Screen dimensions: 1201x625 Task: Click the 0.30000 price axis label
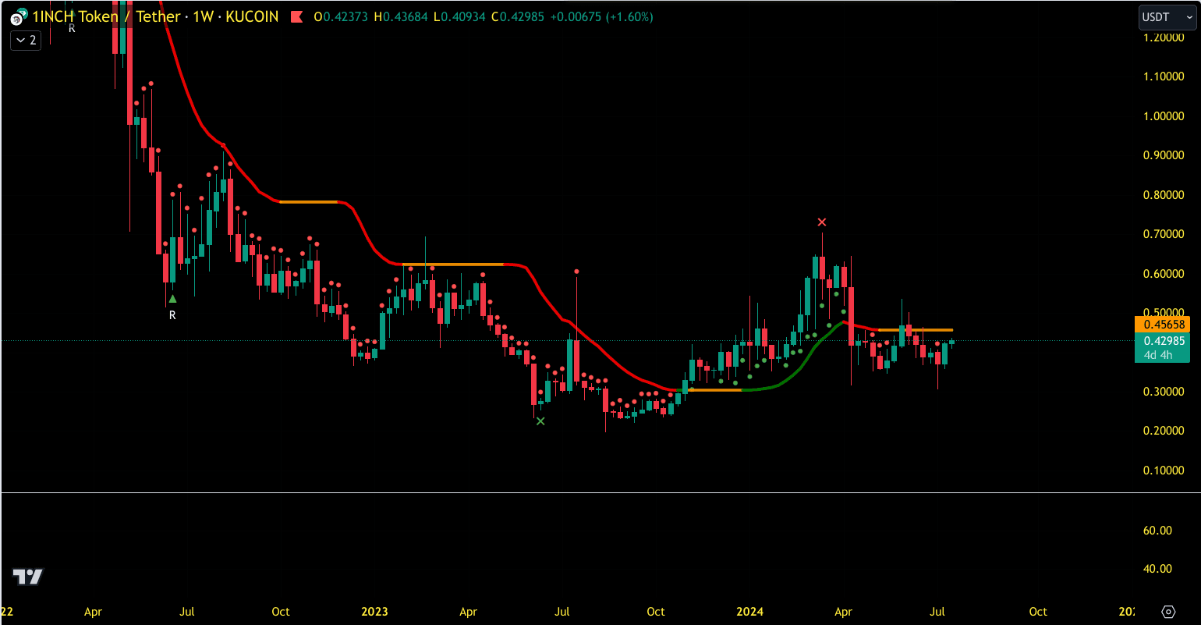pyautogui.click(x=1163, y=392)
